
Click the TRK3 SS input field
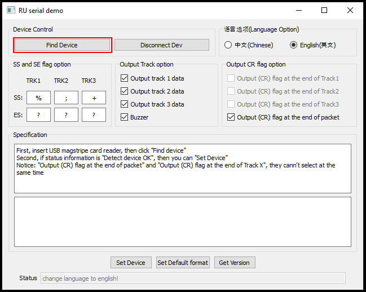(x=94, y=98)
